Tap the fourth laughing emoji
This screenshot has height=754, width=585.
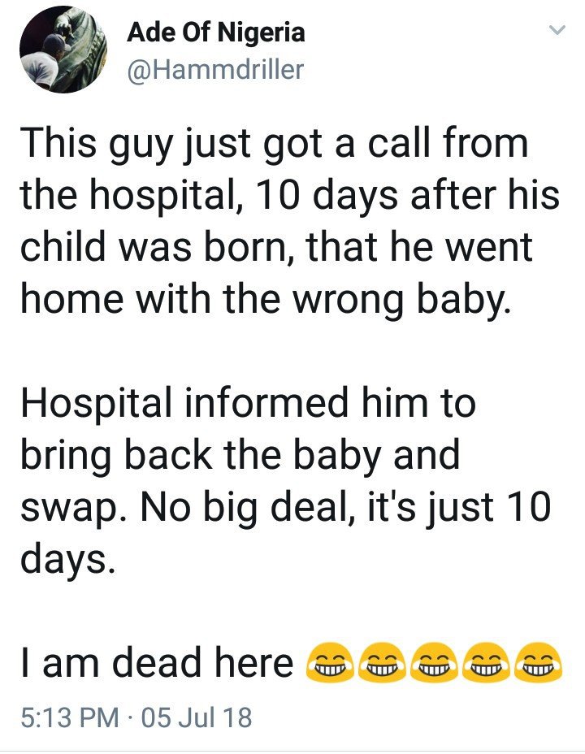(486, 663)
